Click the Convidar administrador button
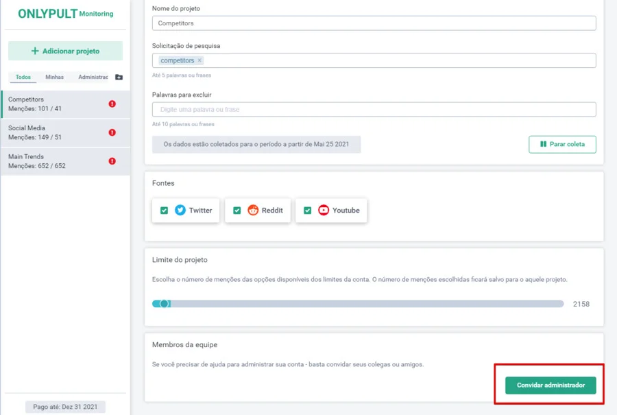 pyautogui.click(x=551, y=386)
